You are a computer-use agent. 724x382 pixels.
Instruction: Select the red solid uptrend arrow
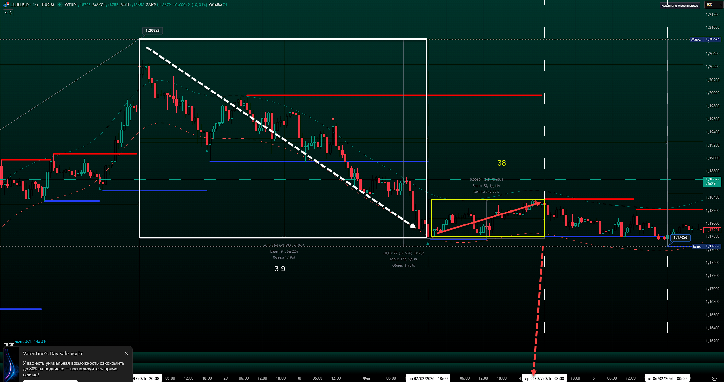click(x=489, y=218)
